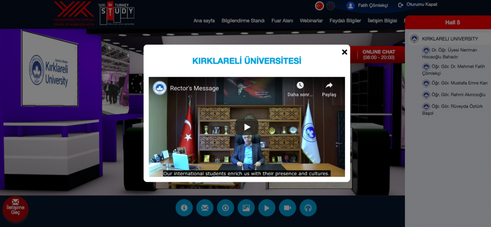This screenshot has height=227, width=491.
Task: Start video call with camera icon
Action: [287, 208]
